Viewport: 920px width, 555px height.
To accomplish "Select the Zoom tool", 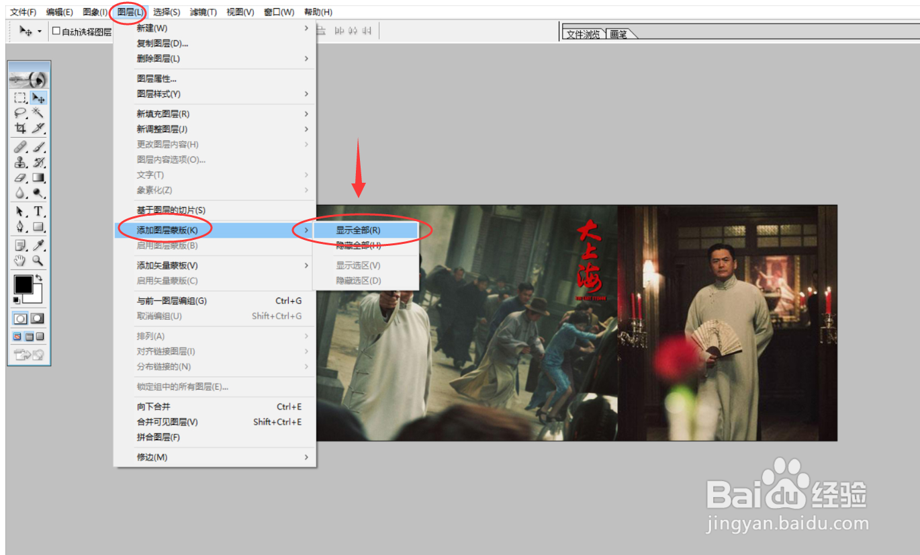I will [38, 260].
